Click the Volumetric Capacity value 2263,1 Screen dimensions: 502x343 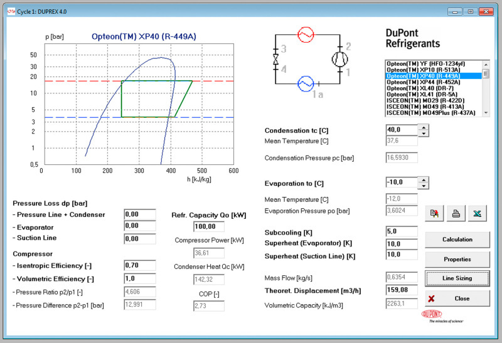coord(402,303)
